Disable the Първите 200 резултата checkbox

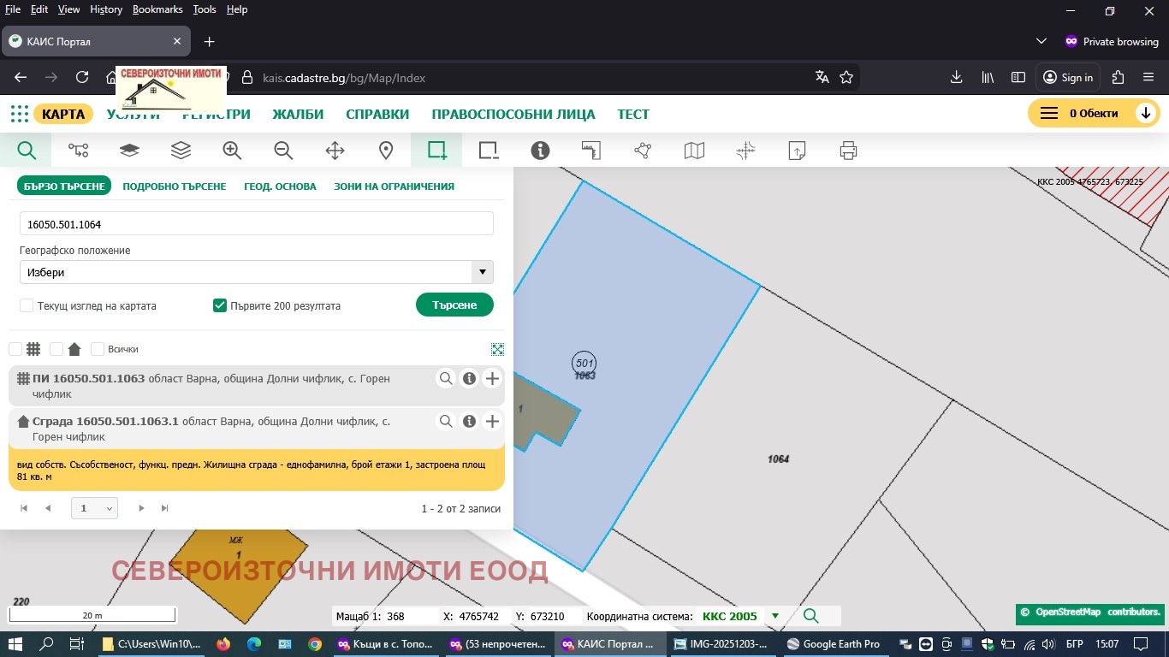(220, 305)
